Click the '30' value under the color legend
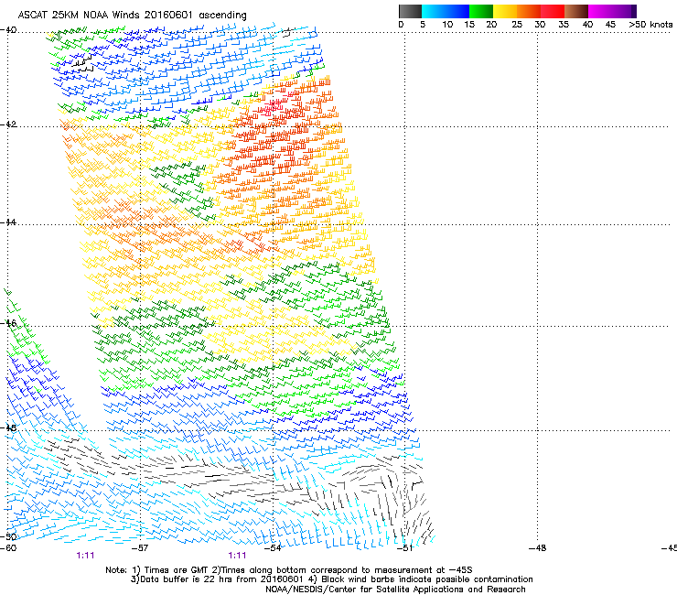Viewport: 677px width, 595px height. tap(540, 25)
